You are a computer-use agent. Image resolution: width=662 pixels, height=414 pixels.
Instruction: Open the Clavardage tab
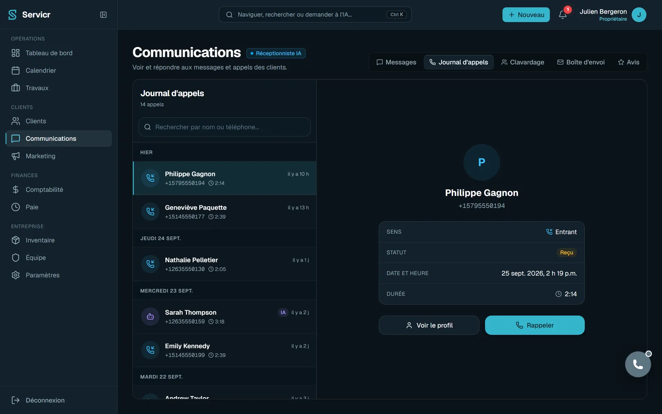pos(523,62)
